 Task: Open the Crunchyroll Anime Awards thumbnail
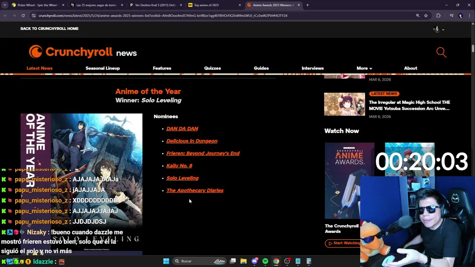tap(350, 181)
